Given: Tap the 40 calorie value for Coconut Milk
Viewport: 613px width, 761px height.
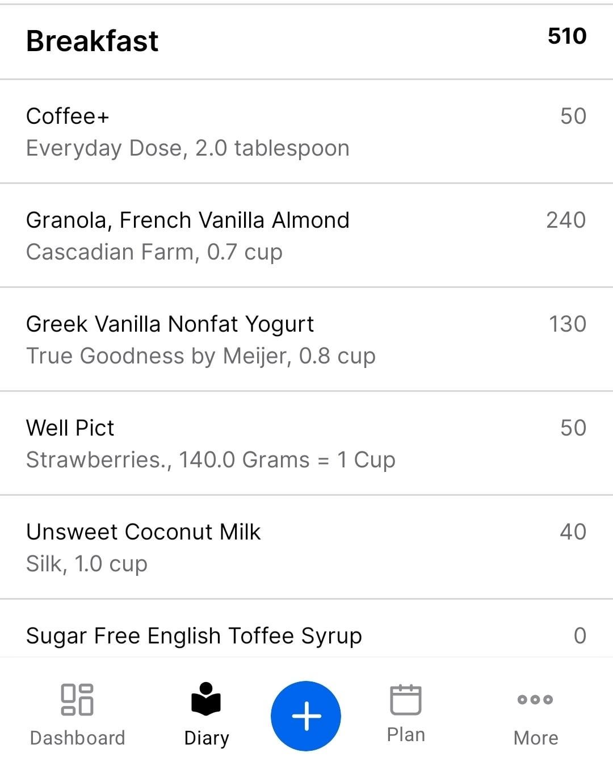Looking at the screenshot, I should pyautogui.click(x=573, y=532).
